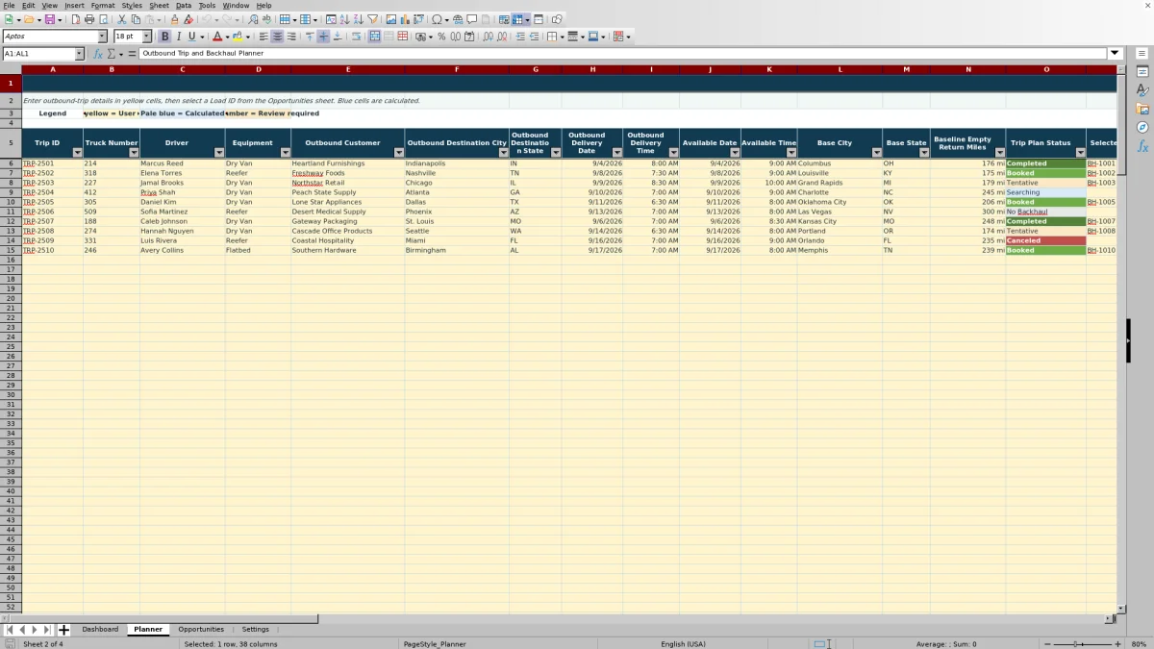Open the sidebar Navigator compass icon

tap(1142, 127)
